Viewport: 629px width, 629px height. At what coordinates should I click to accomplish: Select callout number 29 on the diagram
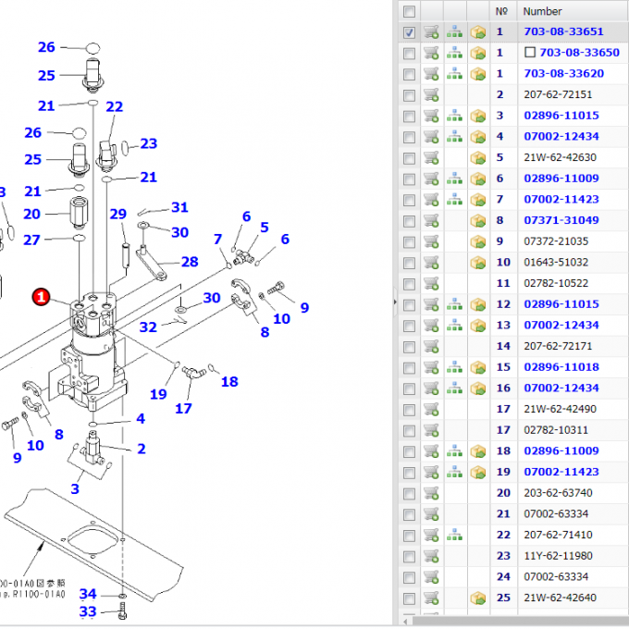click(117, 215)
